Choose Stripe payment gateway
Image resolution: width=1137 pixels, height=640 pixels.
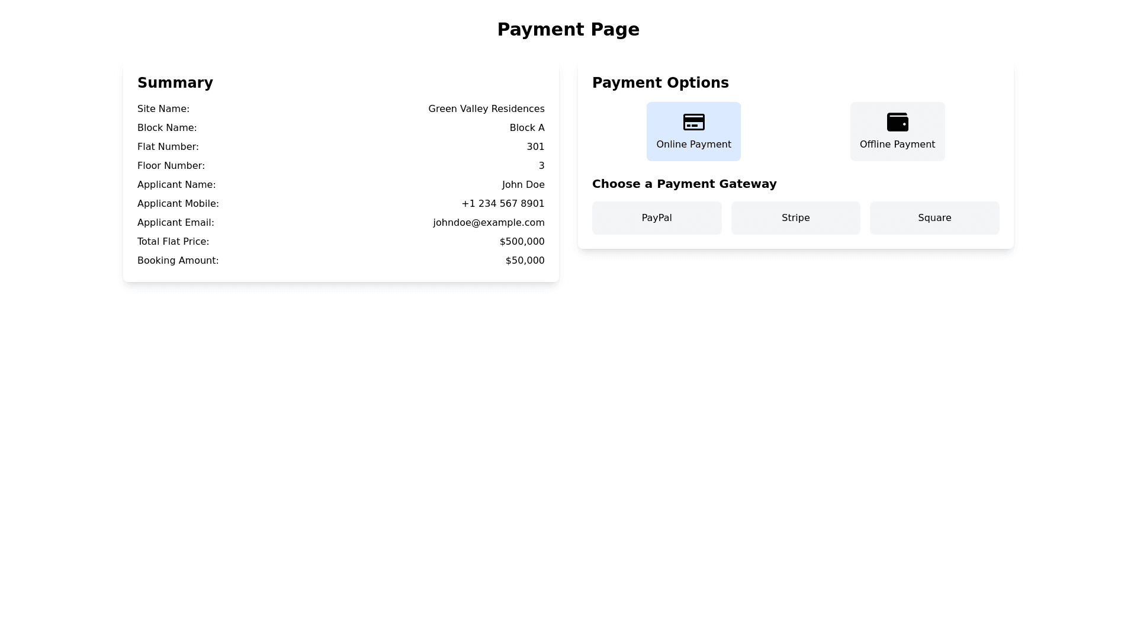pyautogui.click(x=795, y=218)
